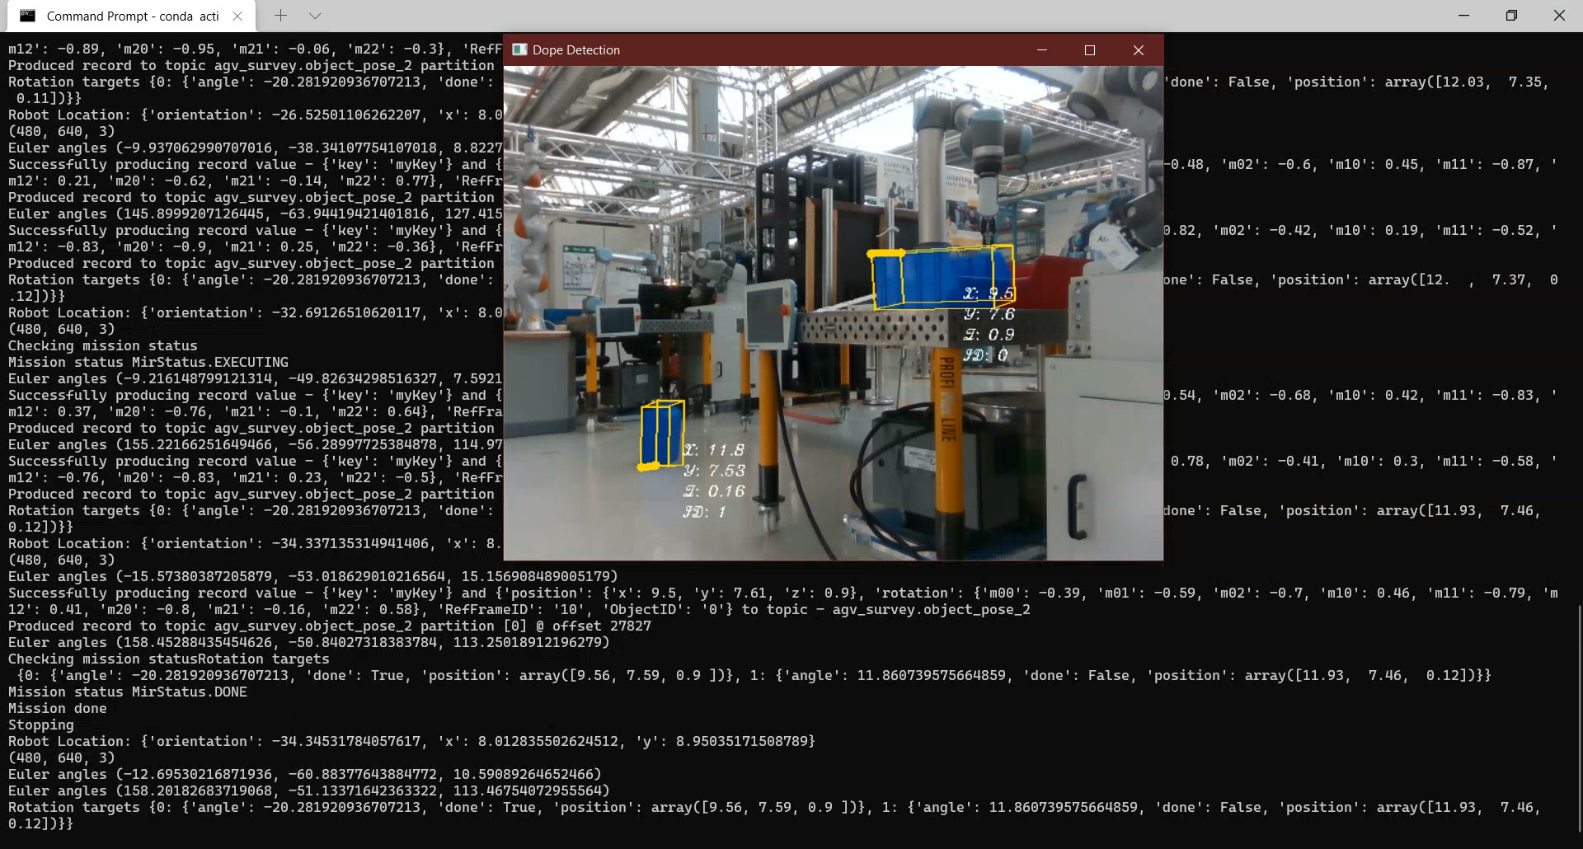This screenshot has width=1583, height=849.
Task: Click the 'Y: 7.53' overlay label
Action: [714, 471]
